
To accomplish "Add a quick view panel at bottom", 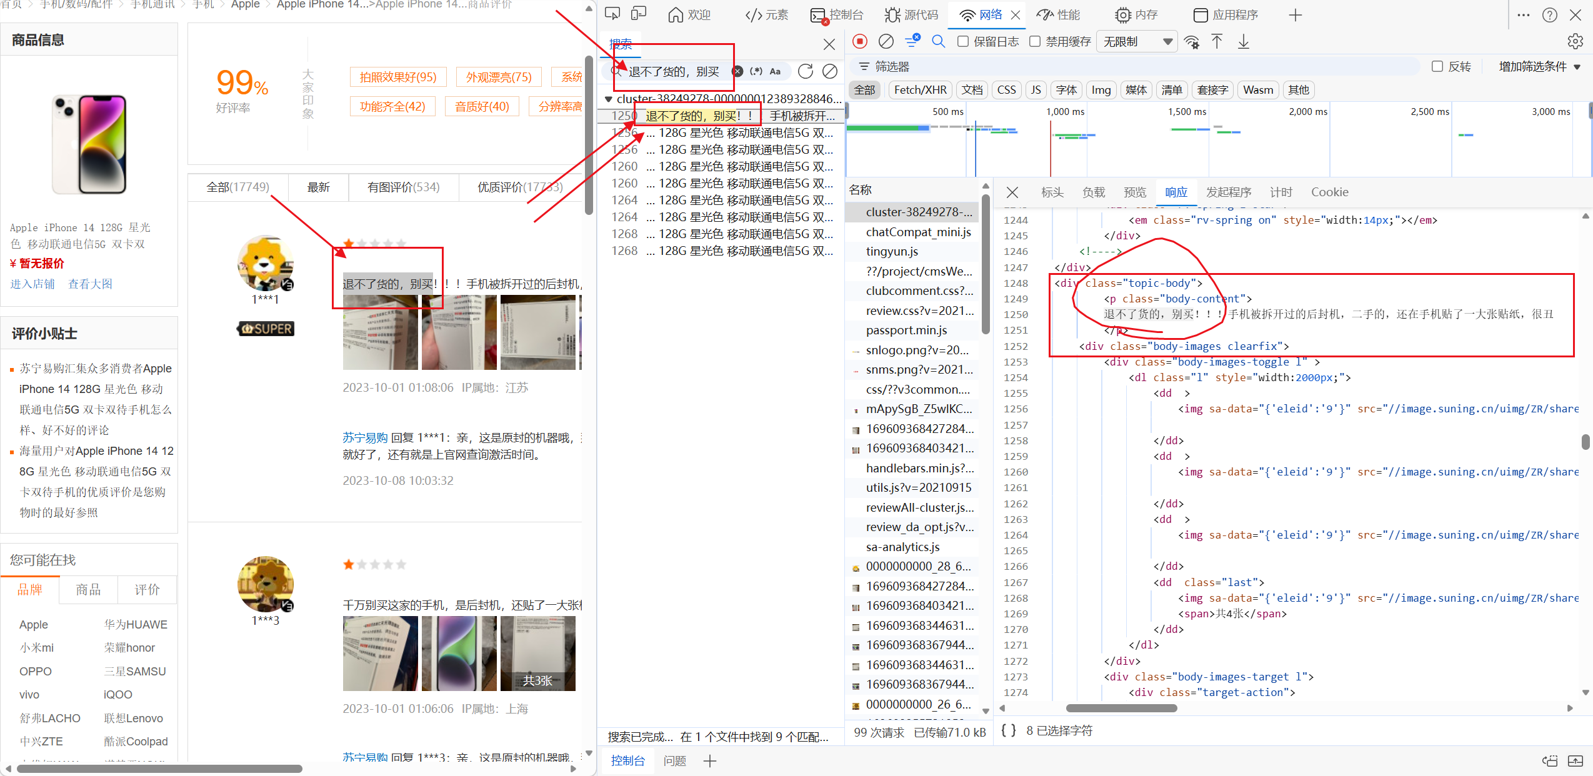I will (x=710, y=760).
